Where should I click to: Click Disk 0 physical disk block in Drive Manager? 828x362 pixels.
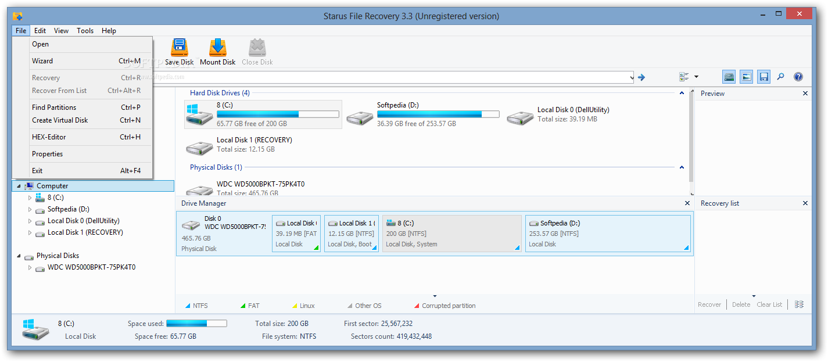(224, 234)
